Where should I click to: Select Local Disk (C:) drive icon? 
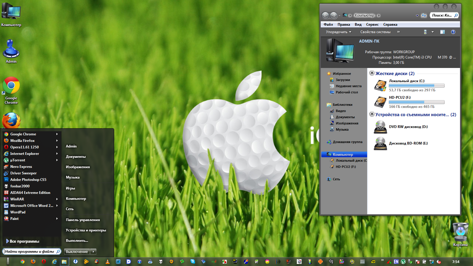[x=380, y=86]
